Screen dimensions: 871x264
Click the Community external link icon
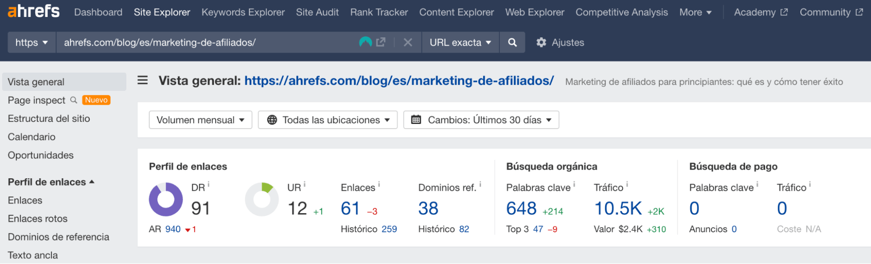coord(859,12)
